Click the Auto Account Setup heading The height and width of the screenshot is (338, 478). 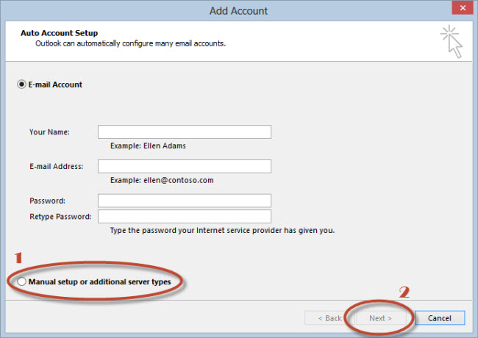(59, 33)
